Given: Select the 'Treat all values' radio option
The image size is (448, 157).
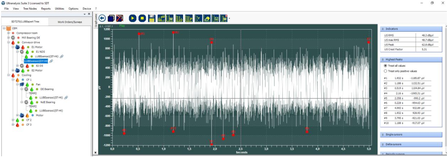Looking at the screenshot, I should point(386,66).
